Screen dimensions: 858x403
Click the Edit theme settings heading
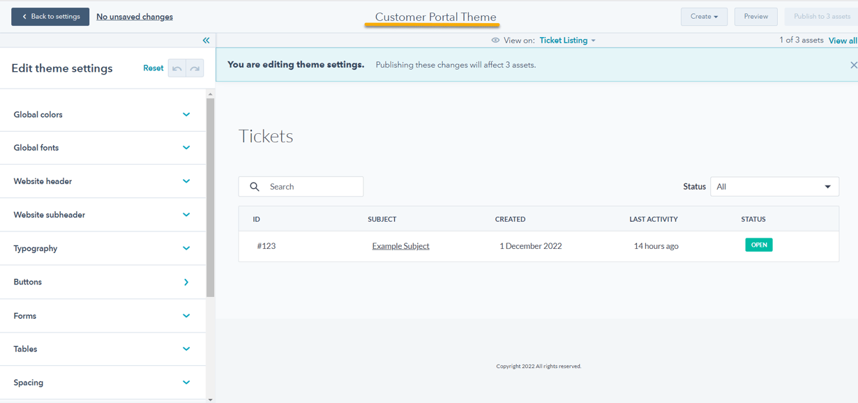click(62, 68)
